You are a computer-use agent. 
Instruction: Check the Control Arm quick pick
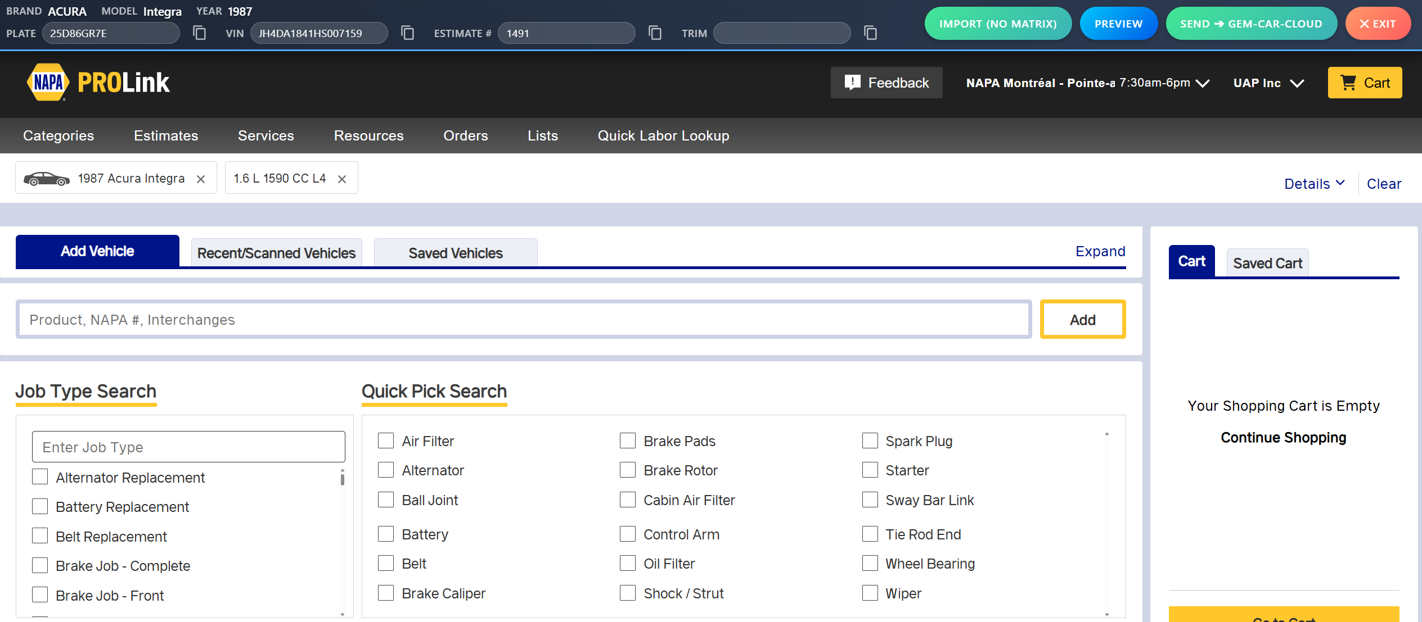628,534
